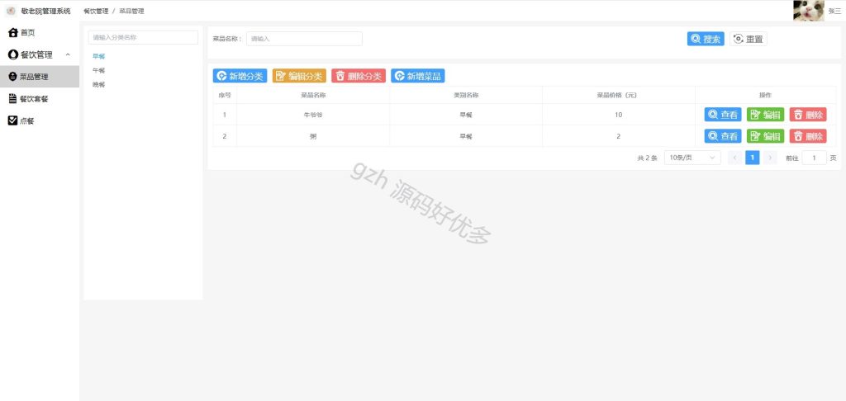Select 午餐 category in the list
Viewport: 846px width, 401px height.
tap(99, 70)
